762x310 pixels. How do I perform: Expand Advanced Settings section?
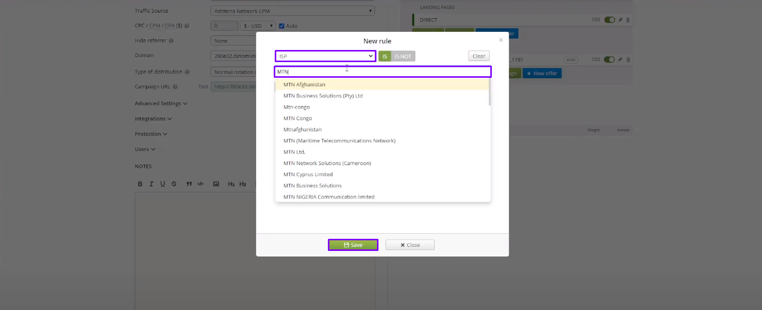click(161, 104)
